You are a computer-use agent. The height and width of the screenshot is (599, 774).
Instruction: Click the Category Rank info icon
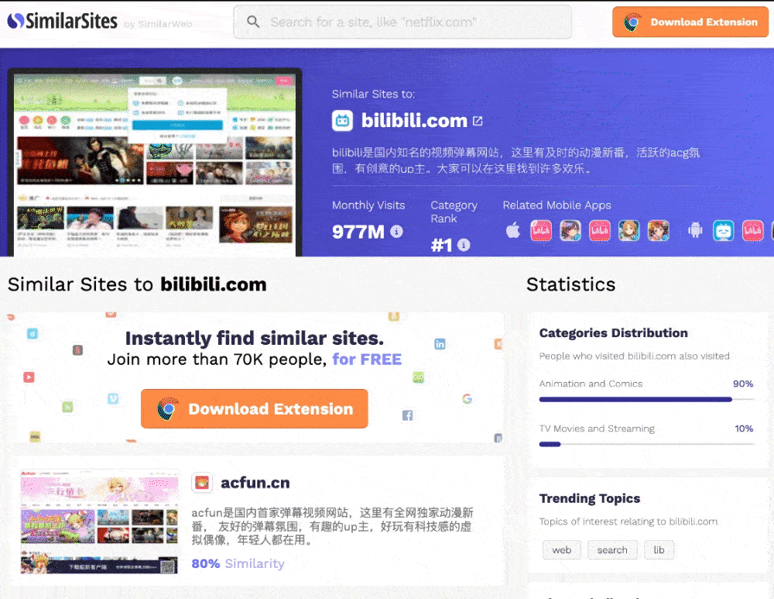pos(464,245)
